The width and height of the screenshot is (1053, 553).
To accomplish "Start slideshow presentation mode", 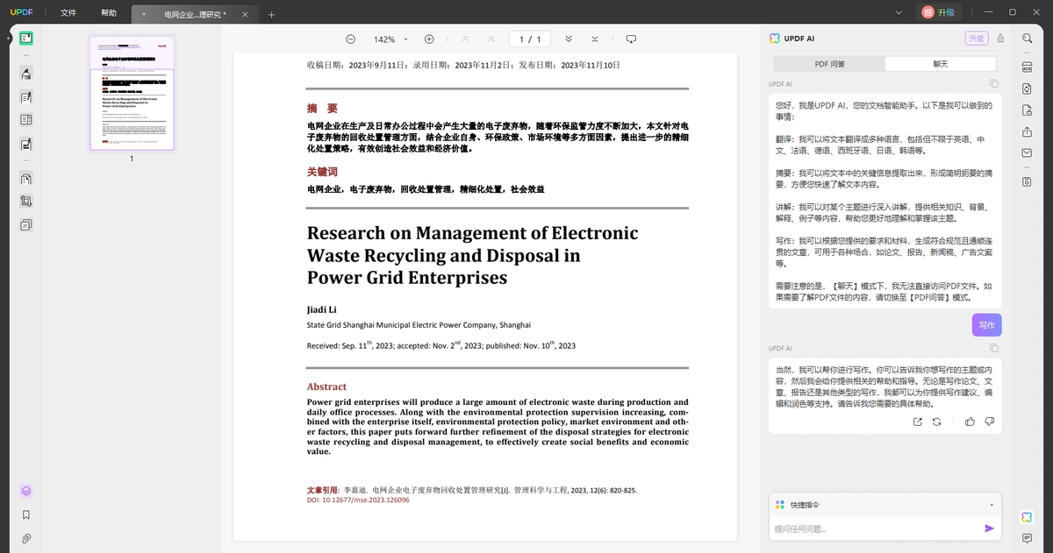I will [630, 39].
